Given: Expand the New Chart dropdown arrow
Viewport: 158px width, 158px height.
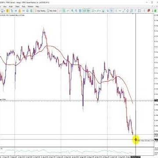Looking at the screenshot, I should point(4,11).
